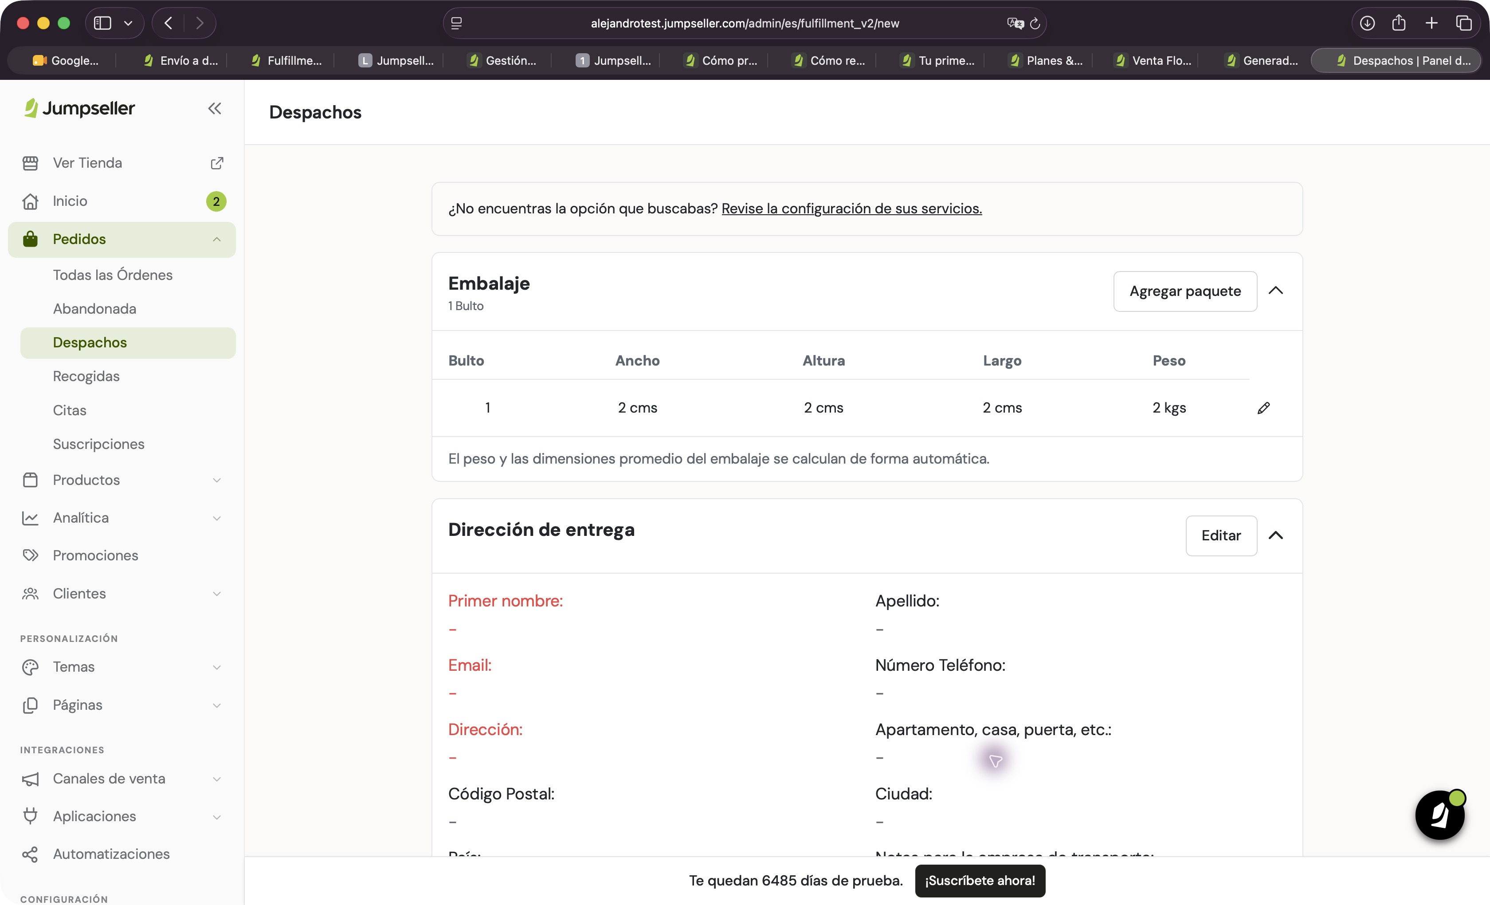Open the Jumpseller chat support bubble
The image size is (1490, 905).
point(1440,815)
